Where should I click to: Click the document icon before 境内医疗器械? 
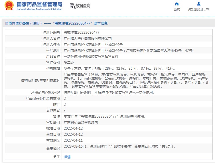point(7,23)
